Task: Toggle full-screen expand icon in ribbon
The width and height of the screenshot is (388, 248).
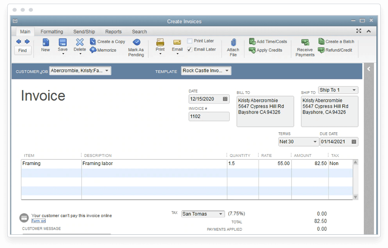Action: 359,31
